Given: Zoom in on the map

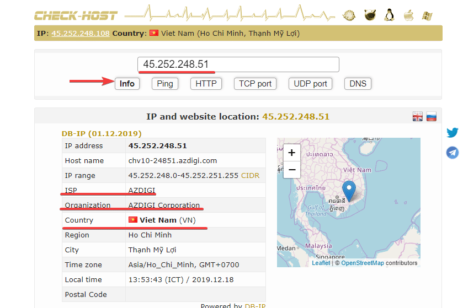Looking at the screenshot, I should tap(292, 153).
